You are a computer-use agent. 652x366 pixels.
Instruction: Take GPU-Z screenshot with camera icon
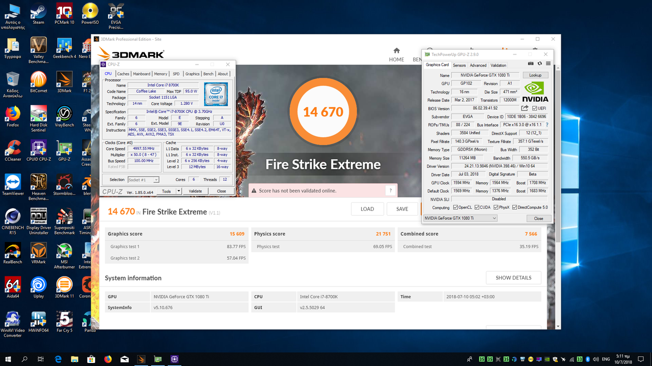click(x=531, y=64)
